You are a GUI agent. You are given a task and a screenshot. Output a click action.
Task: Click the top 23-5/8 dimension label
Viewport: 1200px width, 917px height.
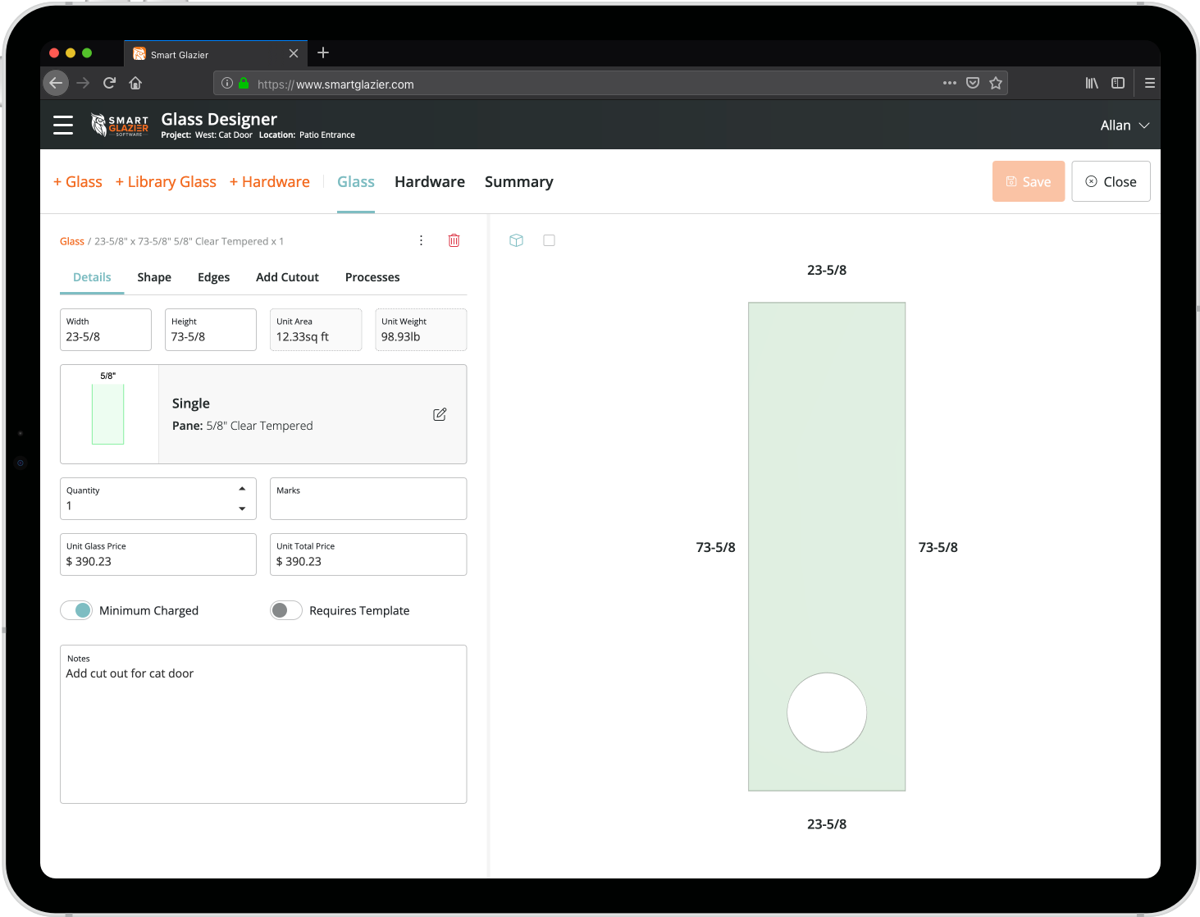click(x=827, y=270)
